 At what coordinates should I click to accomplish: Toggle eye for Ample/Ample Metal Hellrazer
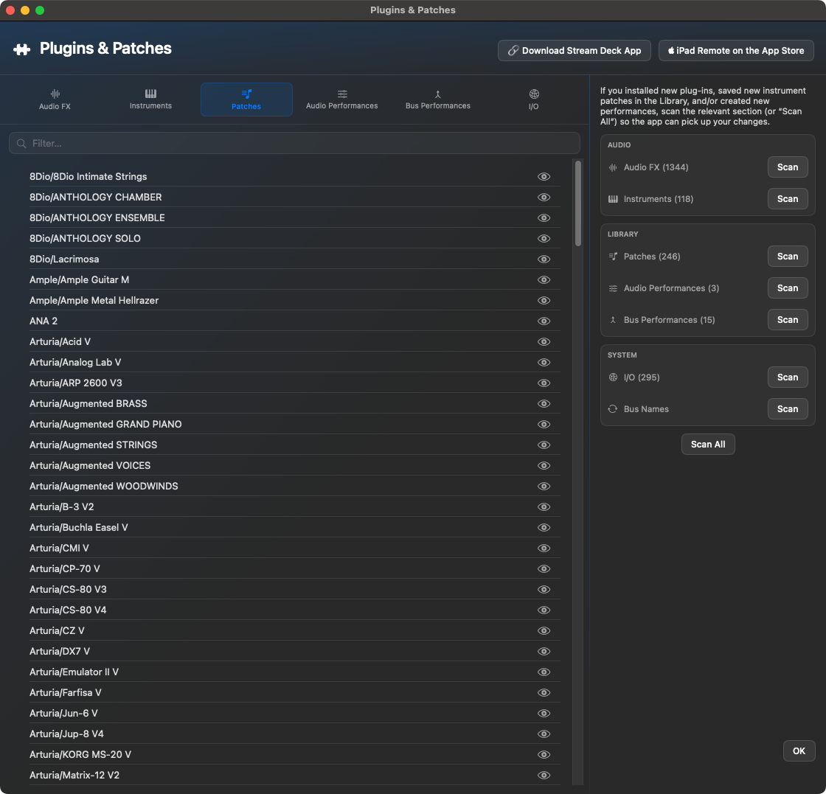click(544, 300)
